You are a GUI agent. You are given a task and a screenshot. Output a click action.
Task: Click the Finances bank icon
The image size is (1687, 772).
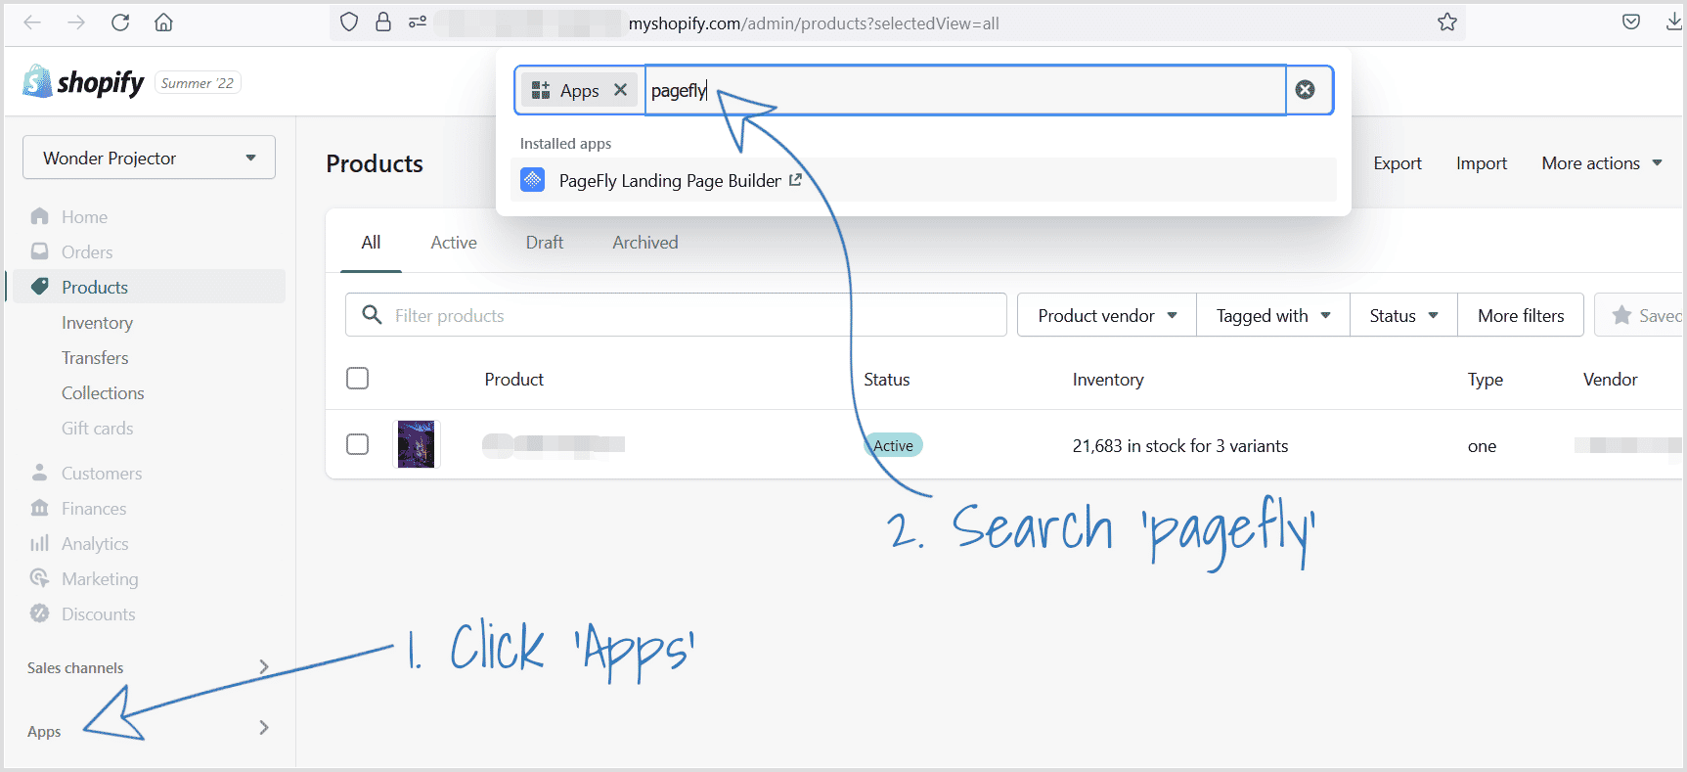(40, 508)
